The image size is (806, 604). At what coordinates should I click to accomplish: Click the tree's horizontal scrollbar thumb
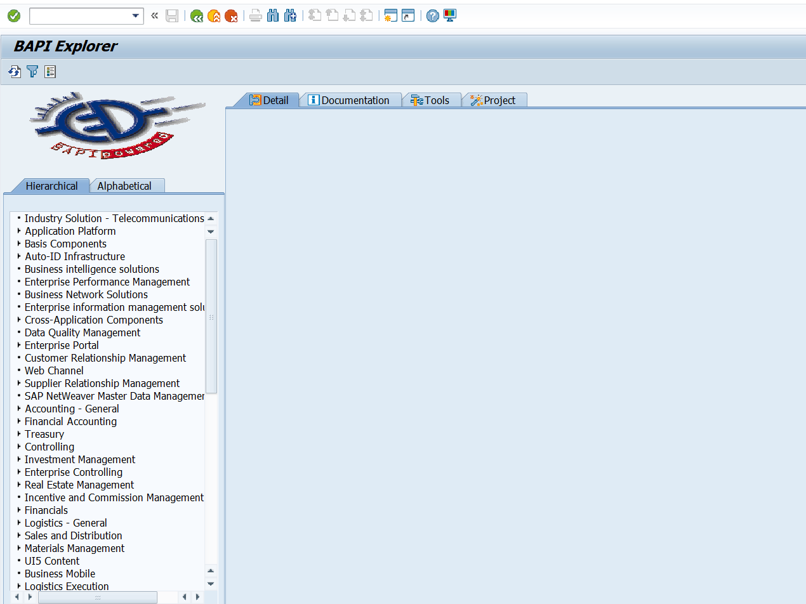click(x=98, y=597)
